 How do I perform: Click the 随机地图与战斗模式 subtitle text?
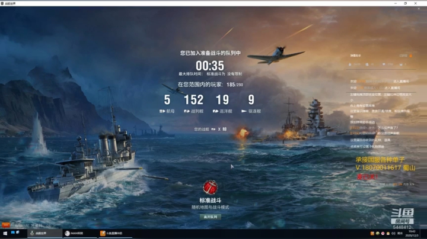coord(210,207)
